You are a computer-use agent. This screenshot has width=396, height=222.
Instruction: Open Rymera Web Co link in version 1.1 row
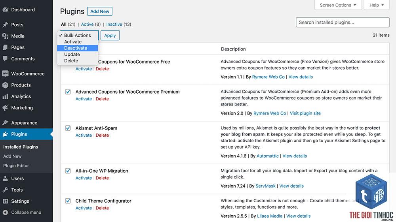268,77
